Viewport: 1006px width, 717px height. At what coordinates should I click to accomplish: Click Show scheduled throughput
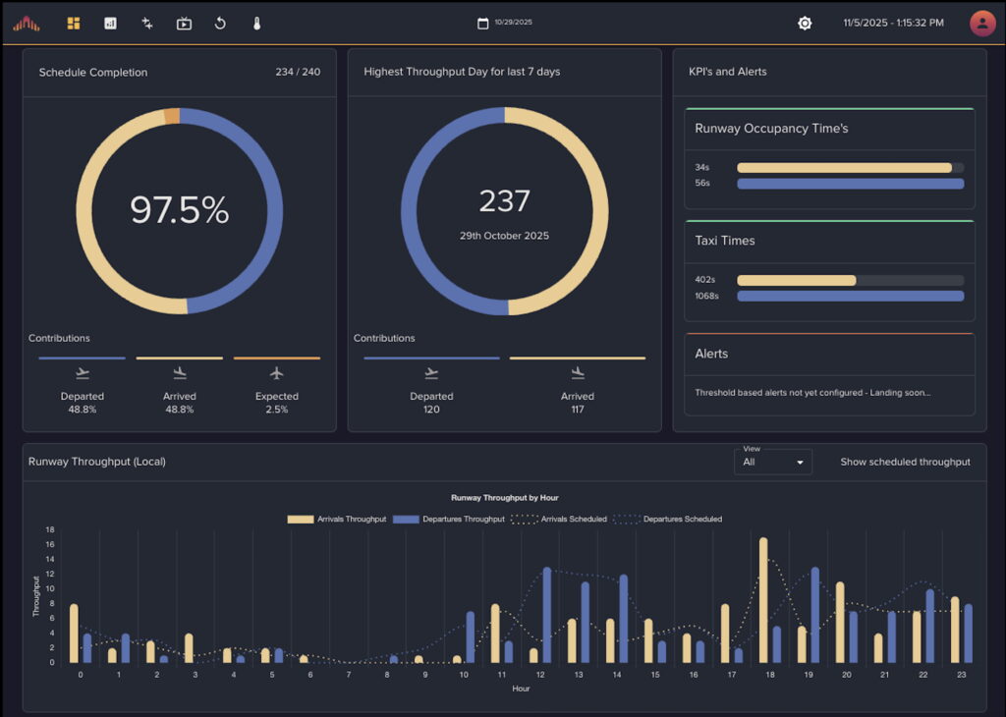tap(905, 462)
